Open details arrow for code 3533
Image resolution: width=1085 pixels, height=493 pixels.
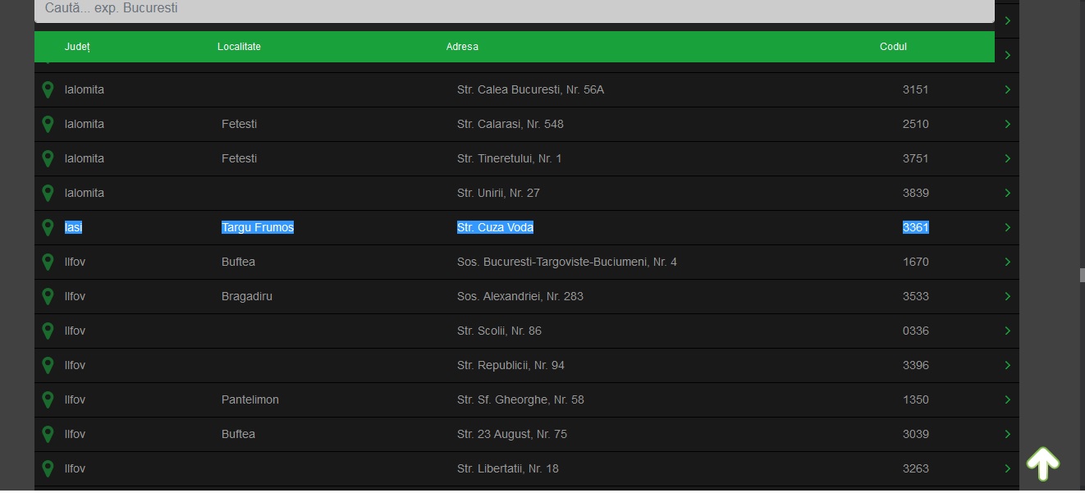point(1008,296)
